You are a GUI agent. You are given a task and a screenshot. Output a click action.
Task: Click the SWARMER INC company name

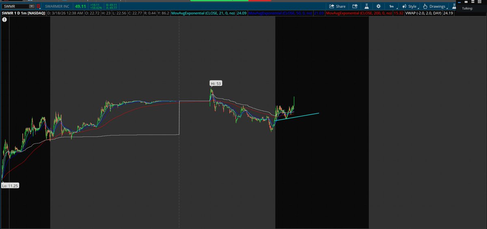[x=57, y=6]
